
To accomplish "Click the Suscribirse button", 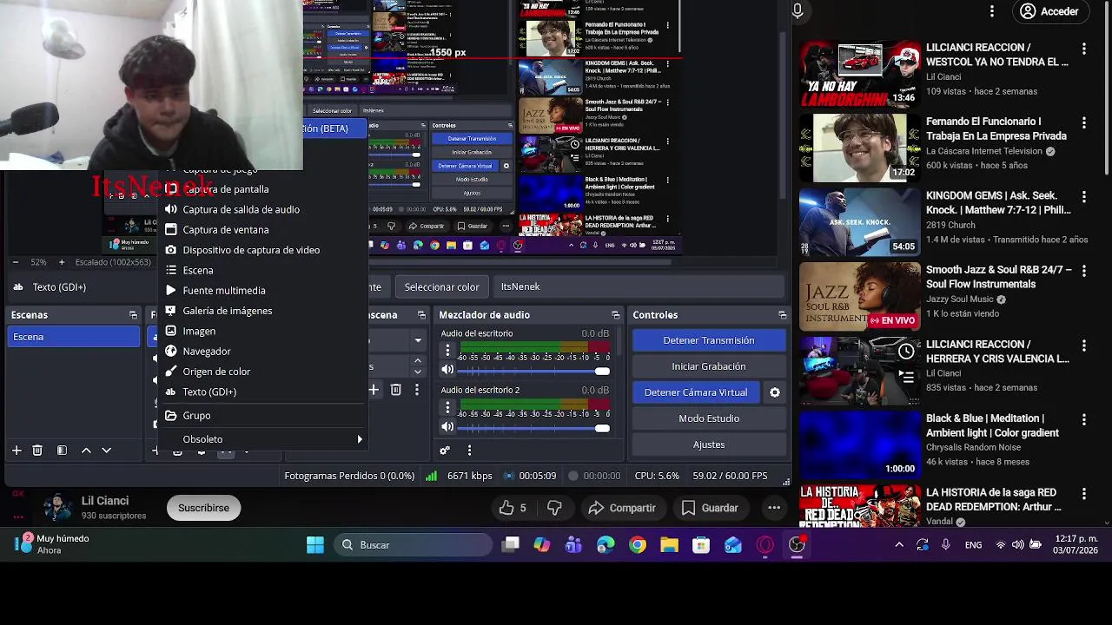I will pyautogui.click(x=203, y=508).
